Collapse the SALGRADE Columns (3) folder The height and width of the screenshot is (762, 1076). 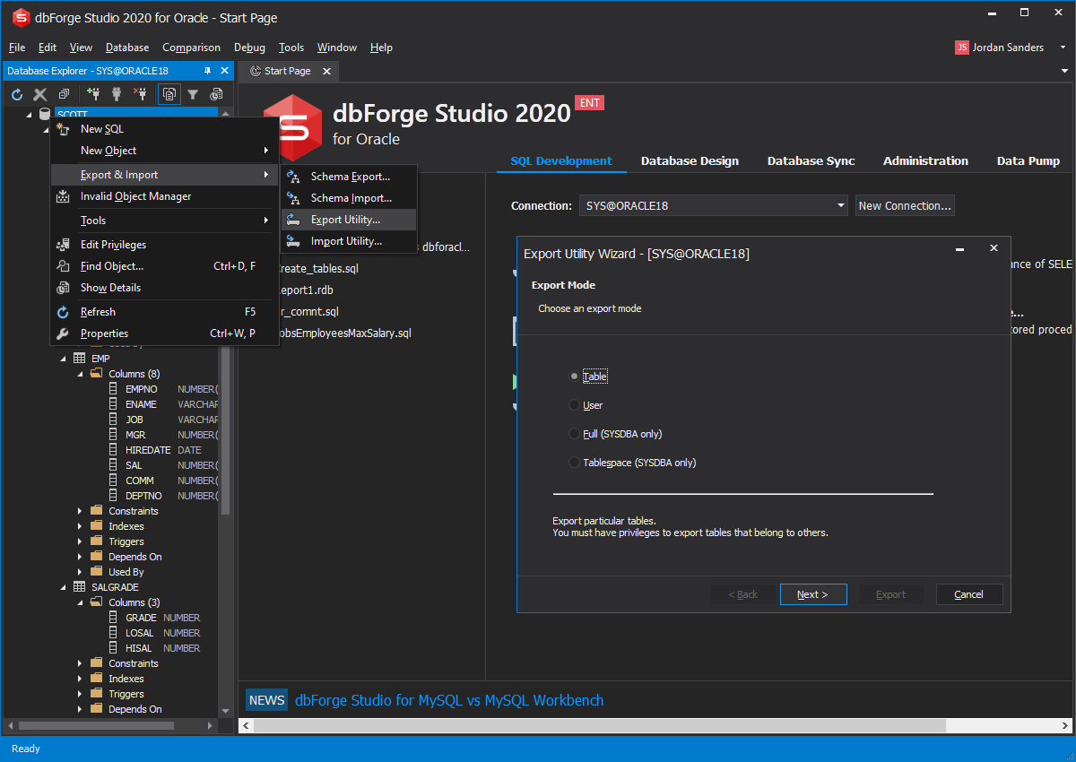80,602
